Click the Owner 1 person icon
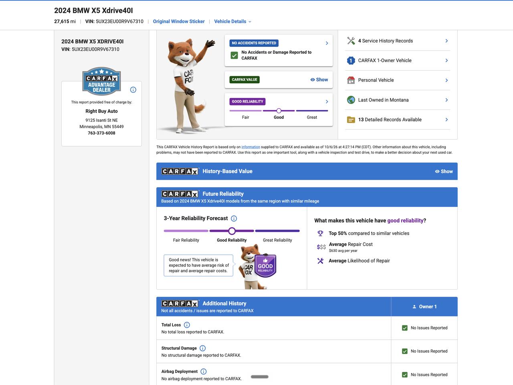The image size is (513, 385). (x=414, y=307)
